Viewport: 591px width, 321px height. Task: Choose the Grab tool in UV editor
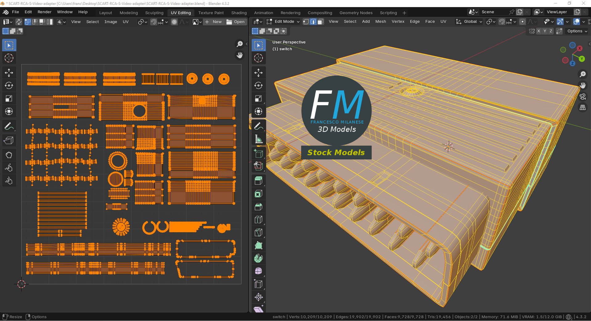point(9,155)
